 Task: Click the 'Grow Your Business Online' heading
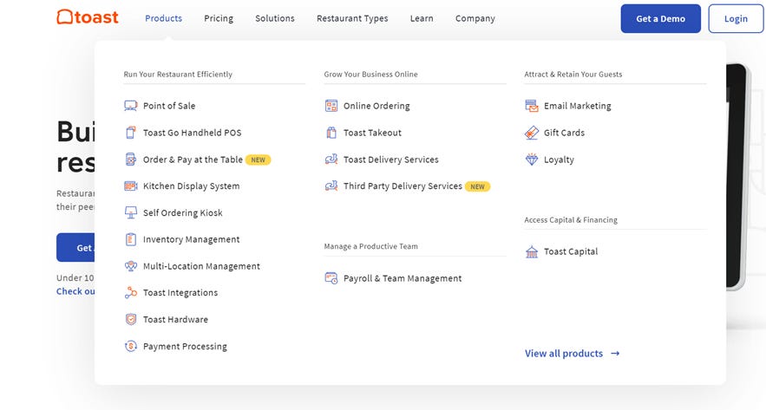tap(370, 75)
